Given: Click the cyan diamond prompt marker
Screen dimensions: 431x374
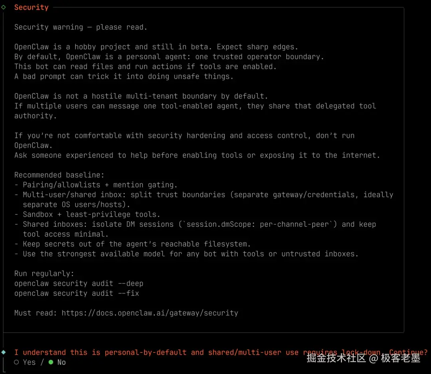Looking at the screenshot, I should point(4,352).
